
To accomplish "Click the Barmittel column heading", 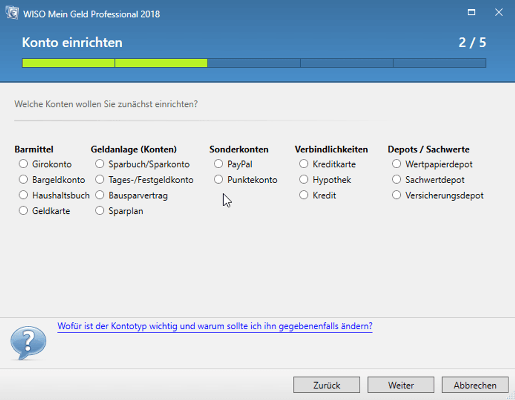I will 34,149.
